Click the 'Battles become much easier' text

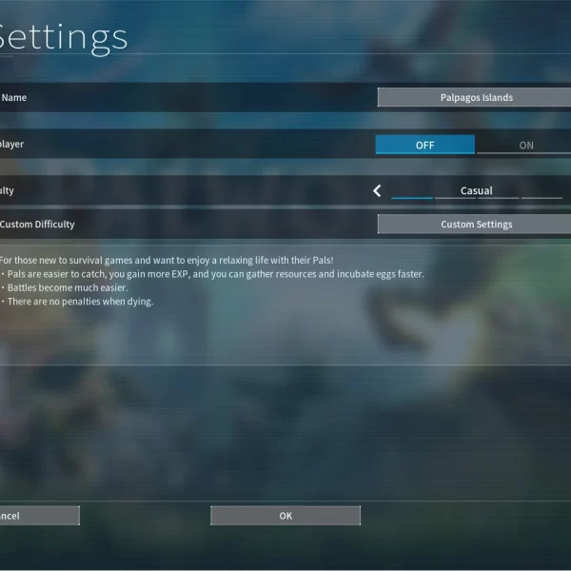pyautogui.click(x=80, y=287)
